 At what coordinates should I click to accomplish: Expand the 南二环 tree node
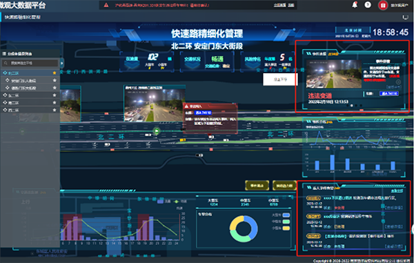5,102
